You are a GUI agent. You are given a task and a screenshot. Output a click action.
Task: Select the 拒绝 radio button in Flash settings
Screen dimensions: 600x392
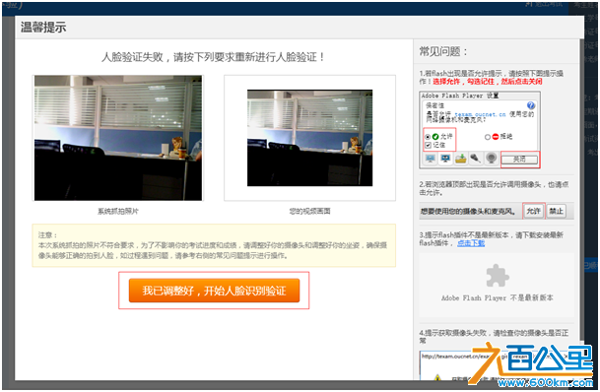click(488, 137)
